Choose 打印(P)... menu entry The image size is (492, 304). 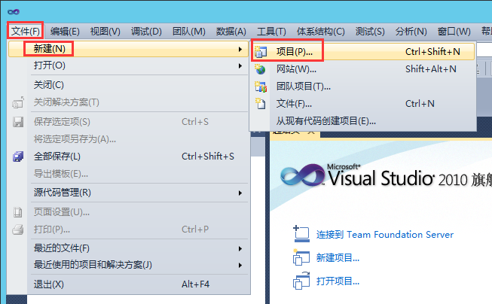coord(128,230)
